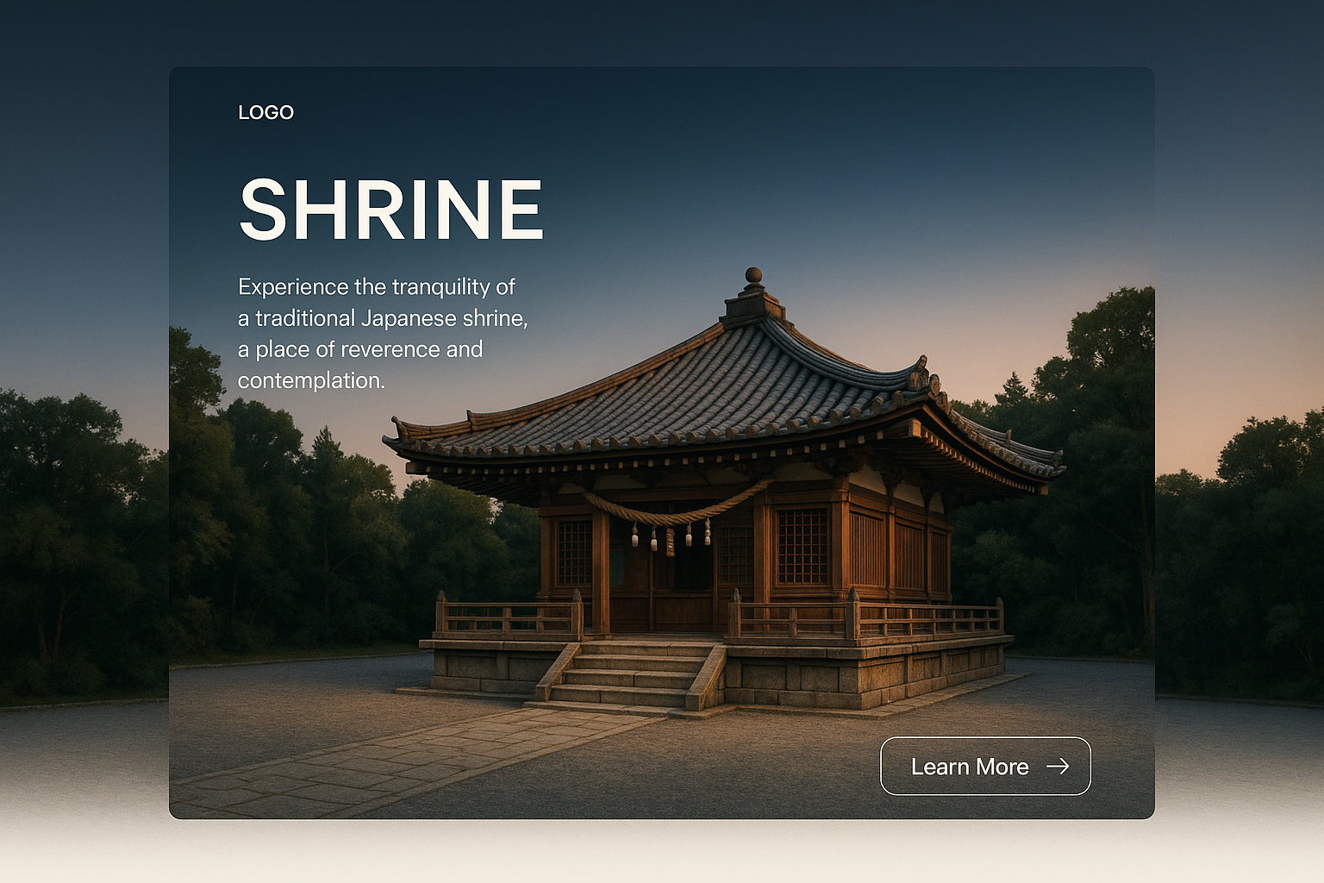Click the words "Learn More" in the button
This screenshot has width=1324, height=883.
point(969,767)
